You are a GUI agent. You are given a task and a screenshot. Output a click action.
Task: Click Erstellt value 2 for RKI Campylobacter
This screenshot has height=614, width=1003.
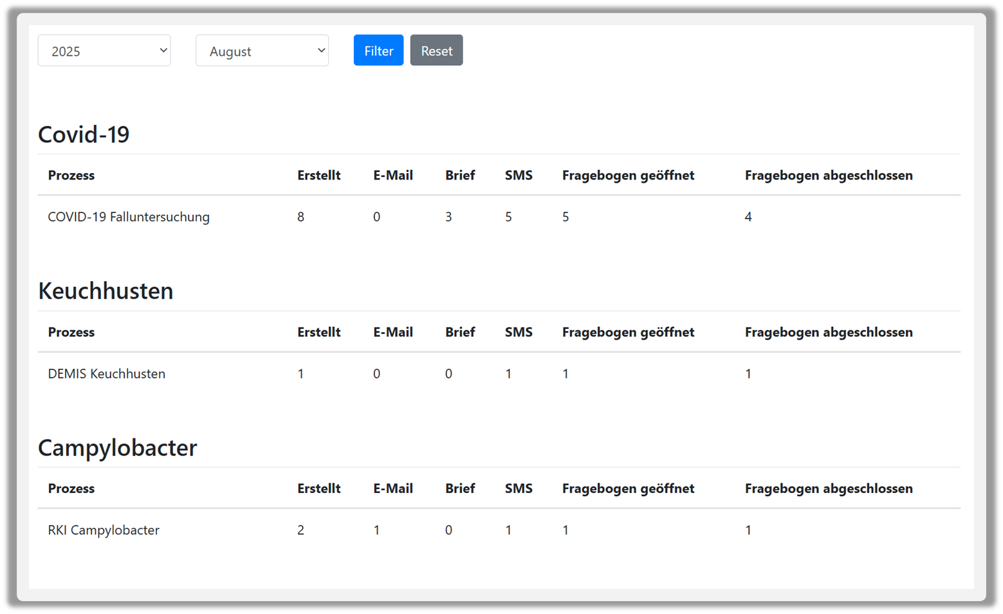click(x=300, y=530)
